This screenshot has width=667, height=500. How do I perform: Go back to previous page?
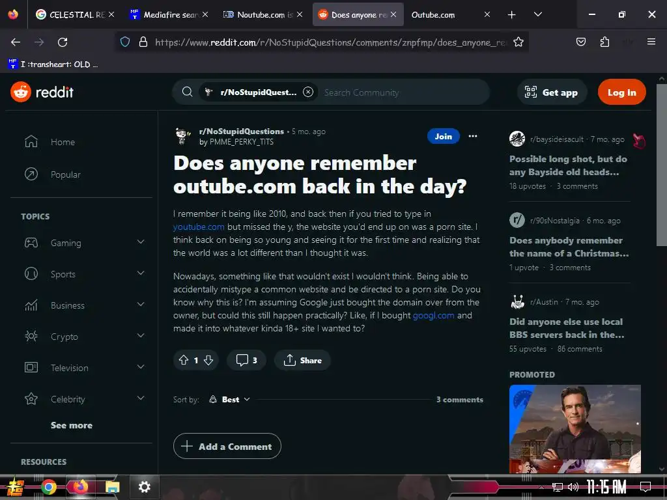pos(16,42)
